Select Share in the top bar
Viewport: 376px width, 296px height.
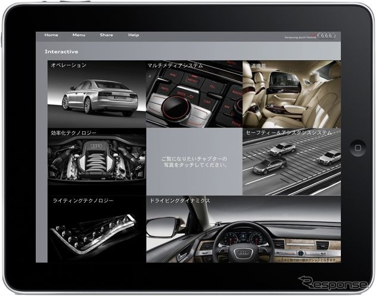coord(106,35)
